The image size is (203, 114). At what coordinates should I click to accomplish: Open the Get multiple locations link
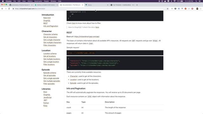52,59
